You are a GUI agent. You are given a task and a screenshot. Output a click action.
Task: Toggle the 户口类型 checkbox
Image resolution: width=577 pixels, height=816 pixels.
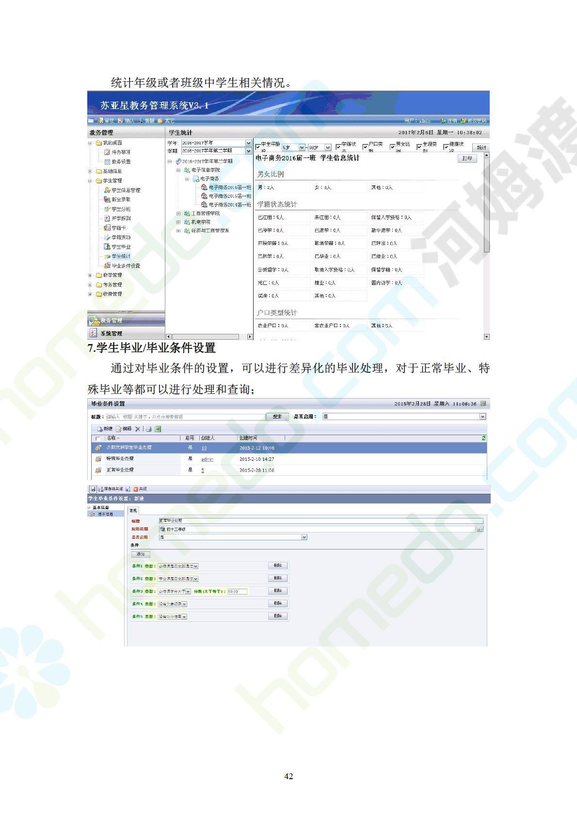coord(365,147)
